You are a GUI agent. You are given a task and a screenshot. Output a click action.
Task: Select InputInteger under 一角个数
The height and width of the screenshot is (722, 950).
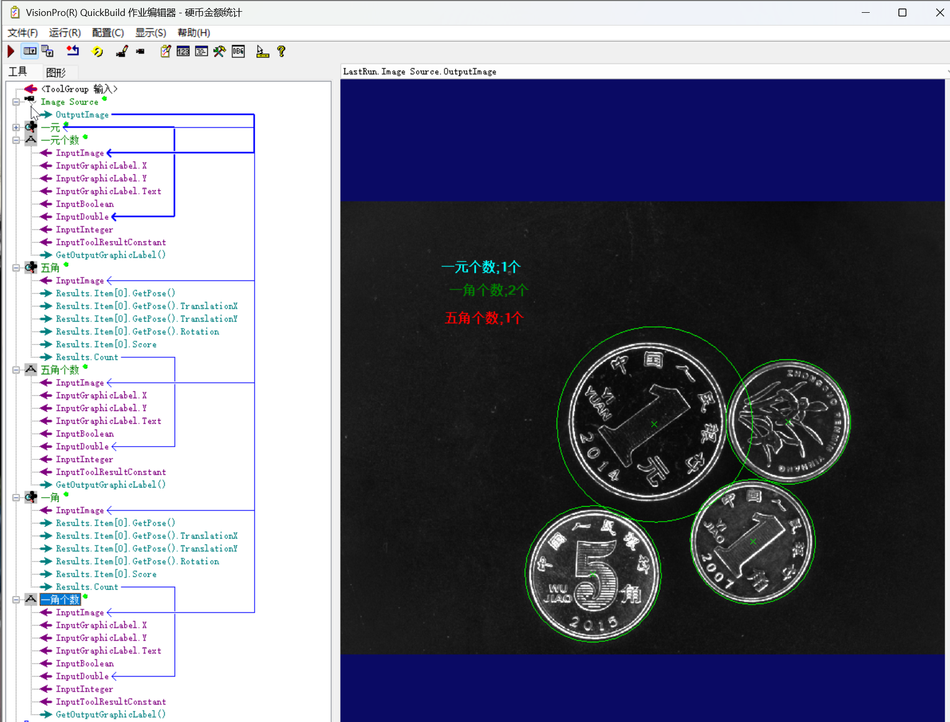pyautogui.click(x=84, y=689)
